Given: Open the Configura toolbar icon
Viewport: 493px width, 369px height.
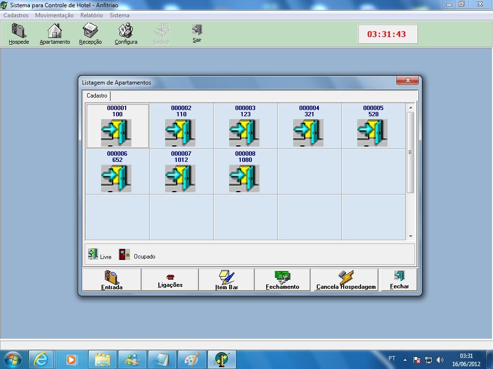Looking at the screenshot, I should click(126, 34).
